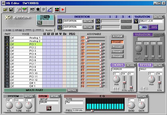The height and width of the screenshot is (115, 167).
Task: Open the empty i4 effect type field
Action: click(x=111, y=27)
